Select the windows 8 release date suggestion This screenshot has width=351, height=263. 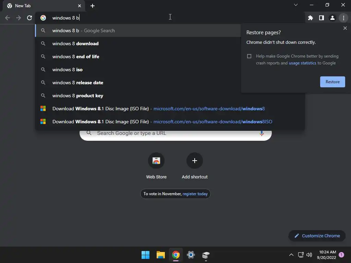pos(138,83)
